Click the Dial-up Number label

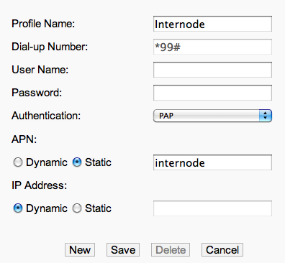click(x=50, y=47)
